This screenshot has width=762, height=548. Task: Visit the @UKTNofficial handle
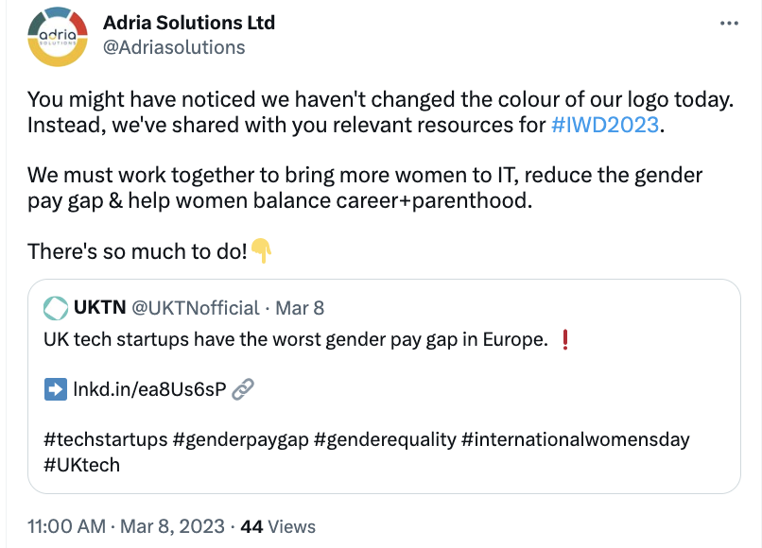tap(196, 308)
